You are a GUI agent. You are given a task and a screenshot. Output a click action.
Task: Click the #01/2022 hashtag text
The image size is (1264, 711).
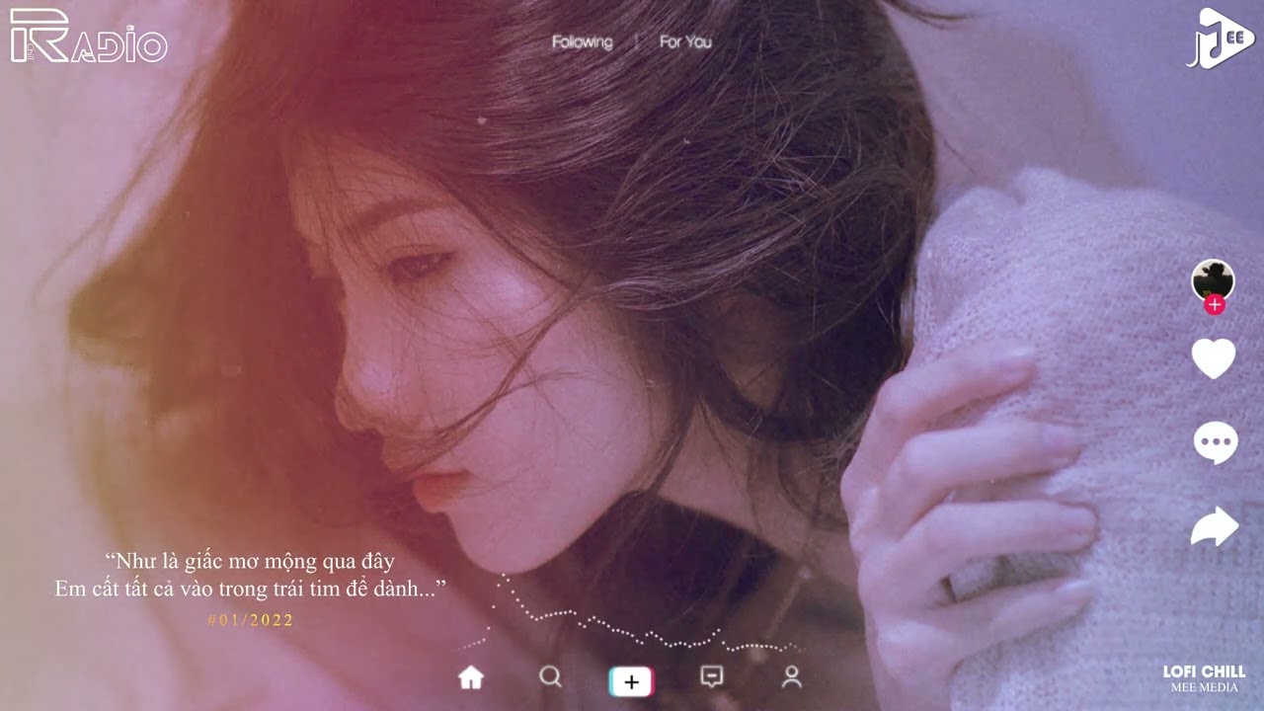tap(251, 620)
